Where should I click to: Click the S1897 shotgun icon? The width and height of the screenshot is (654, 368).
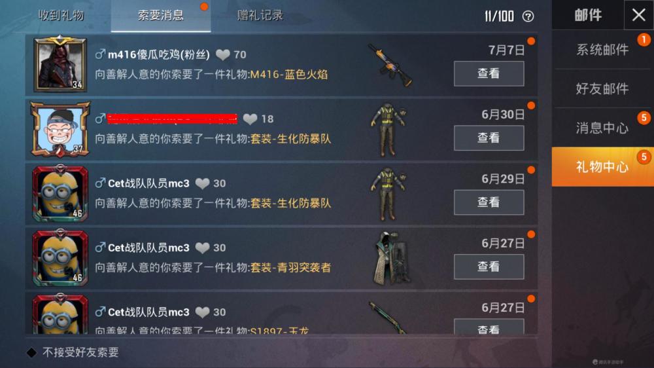pos(387,318)
